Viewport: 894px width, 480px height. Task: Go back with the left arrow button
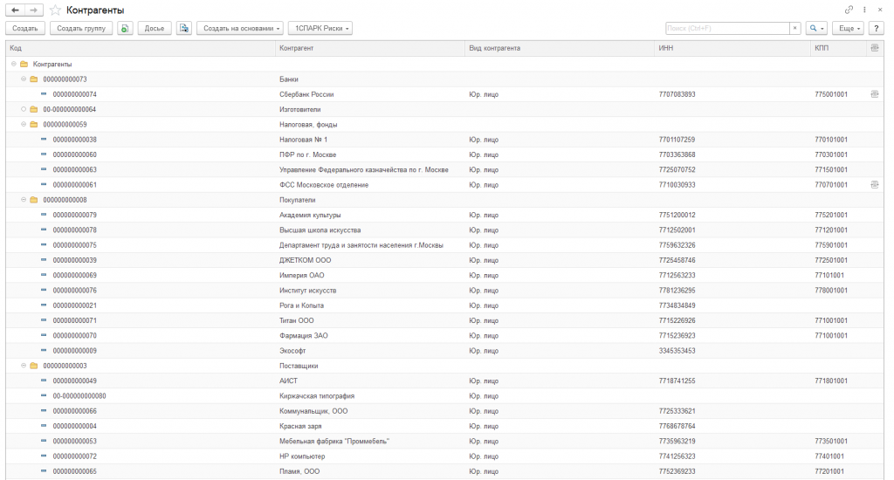[x=15, y=10]
